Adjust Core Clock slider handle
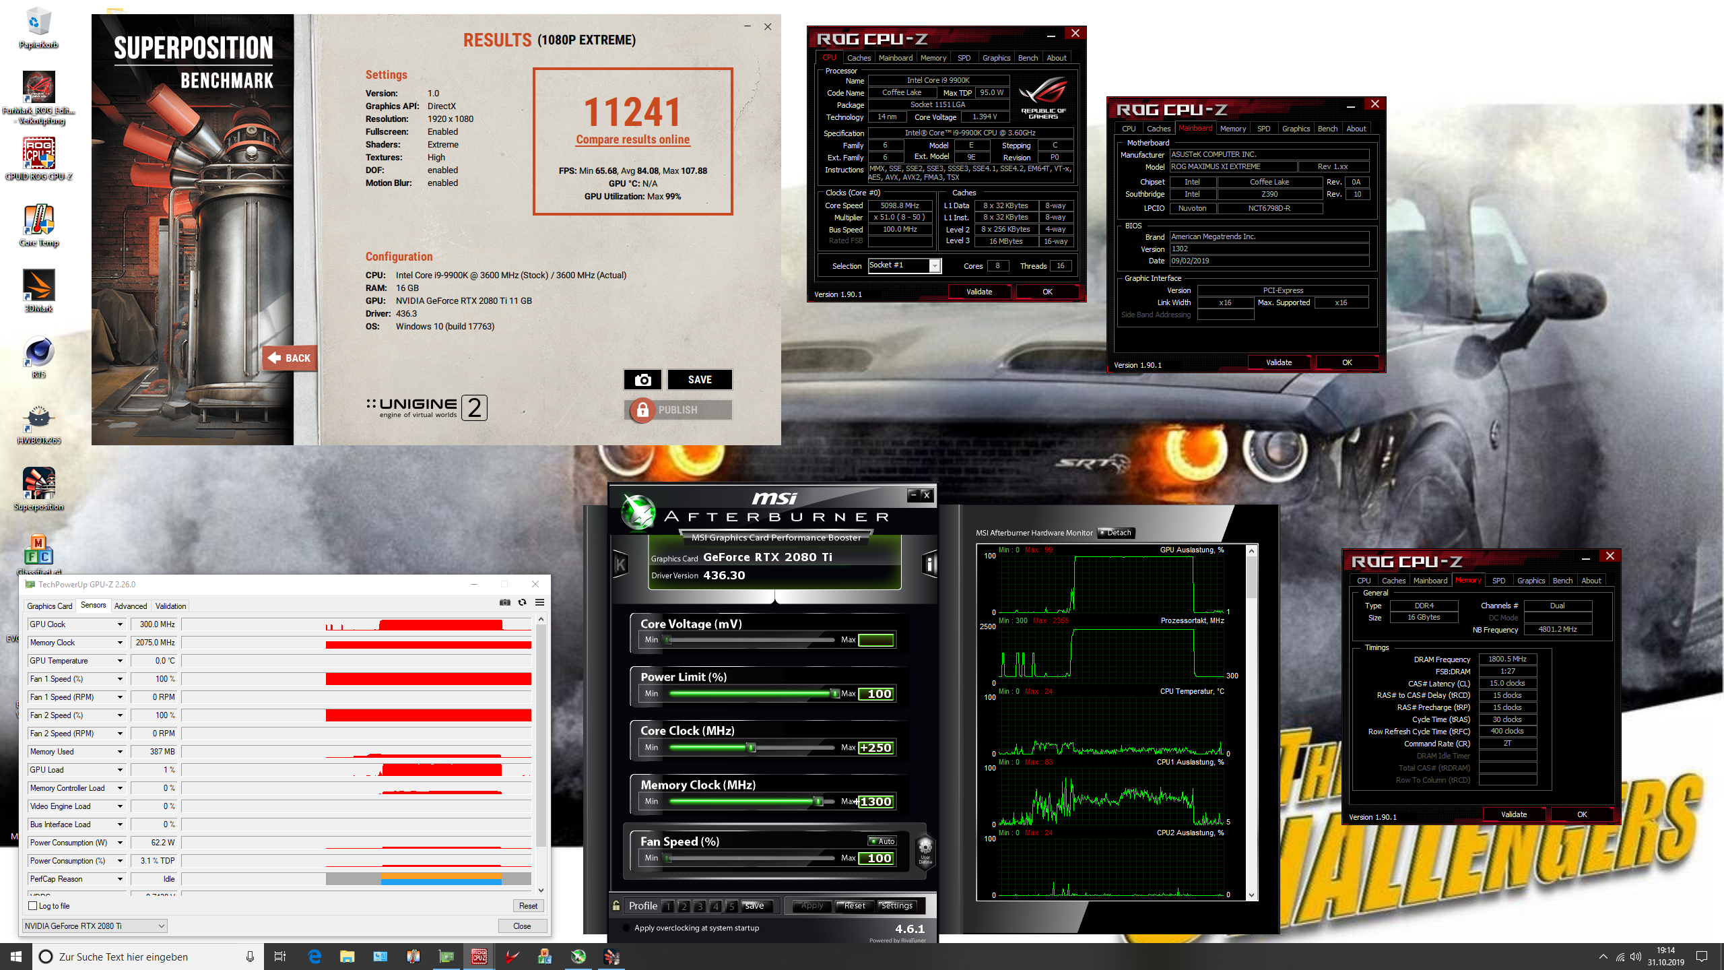This screenshot has width=1724, height=970. click(x=751, y=748)
